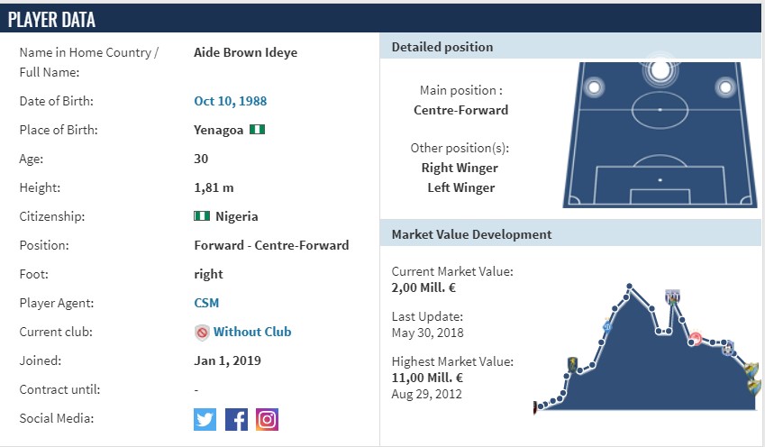Open the CSM player agent link
Viewport: 765px width, 447px height.
click(206, 303)
